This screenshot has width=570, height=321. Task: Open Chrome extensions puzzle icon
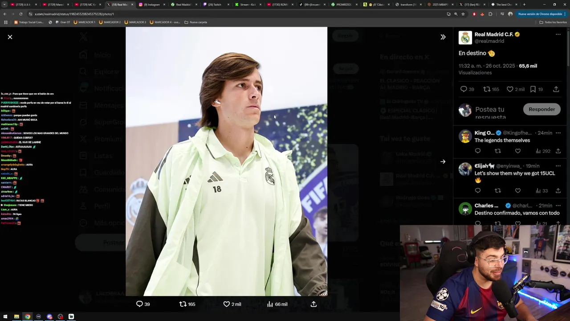pos(490,14)
